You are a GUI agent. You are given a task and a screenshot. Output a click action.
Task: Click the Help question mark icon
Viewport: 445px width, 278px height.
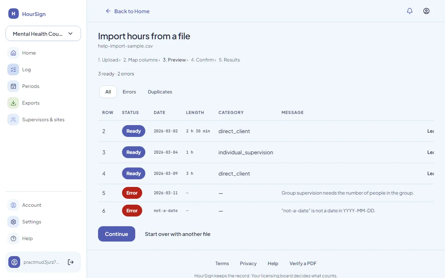click(13, 238)
